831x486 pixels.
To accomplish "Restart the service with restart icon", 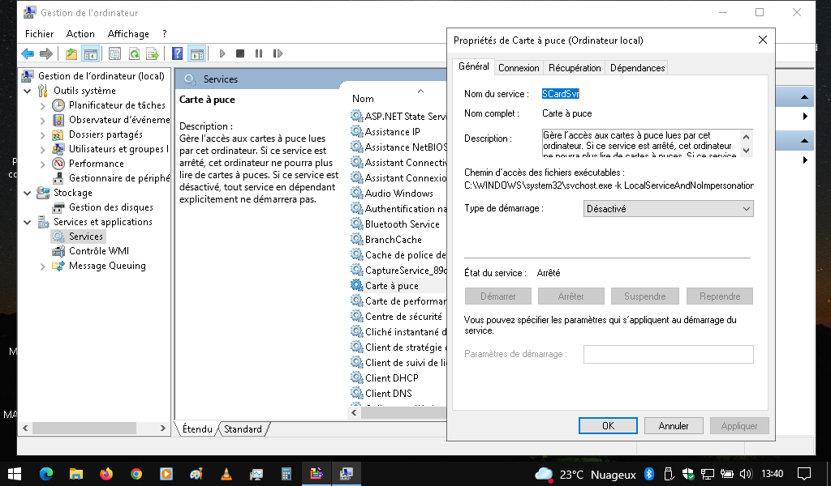I will tap(278, 53).
